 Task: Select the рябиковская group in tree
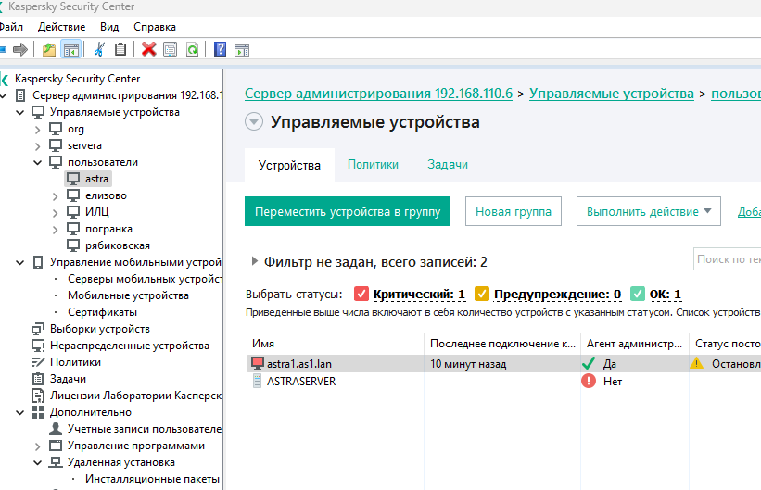(x=118, y=246)
